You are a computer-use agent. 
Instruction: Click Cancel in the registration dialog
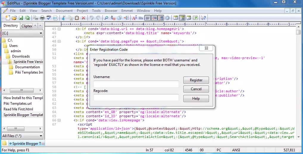196,89
